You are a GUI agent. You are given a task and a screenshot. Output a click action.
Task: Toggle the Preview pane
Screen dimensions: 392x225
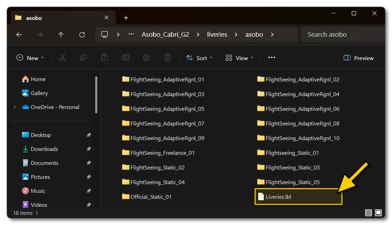(x=358, y=58)
